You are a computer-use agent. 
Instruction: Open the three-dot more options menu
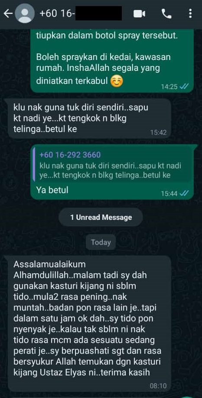click(190, 14)
